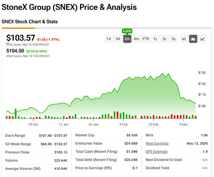214x177 pixels.
Task: Click the SNEX Stock Chart & Stats heading
Action: click(x=29, y=22)
